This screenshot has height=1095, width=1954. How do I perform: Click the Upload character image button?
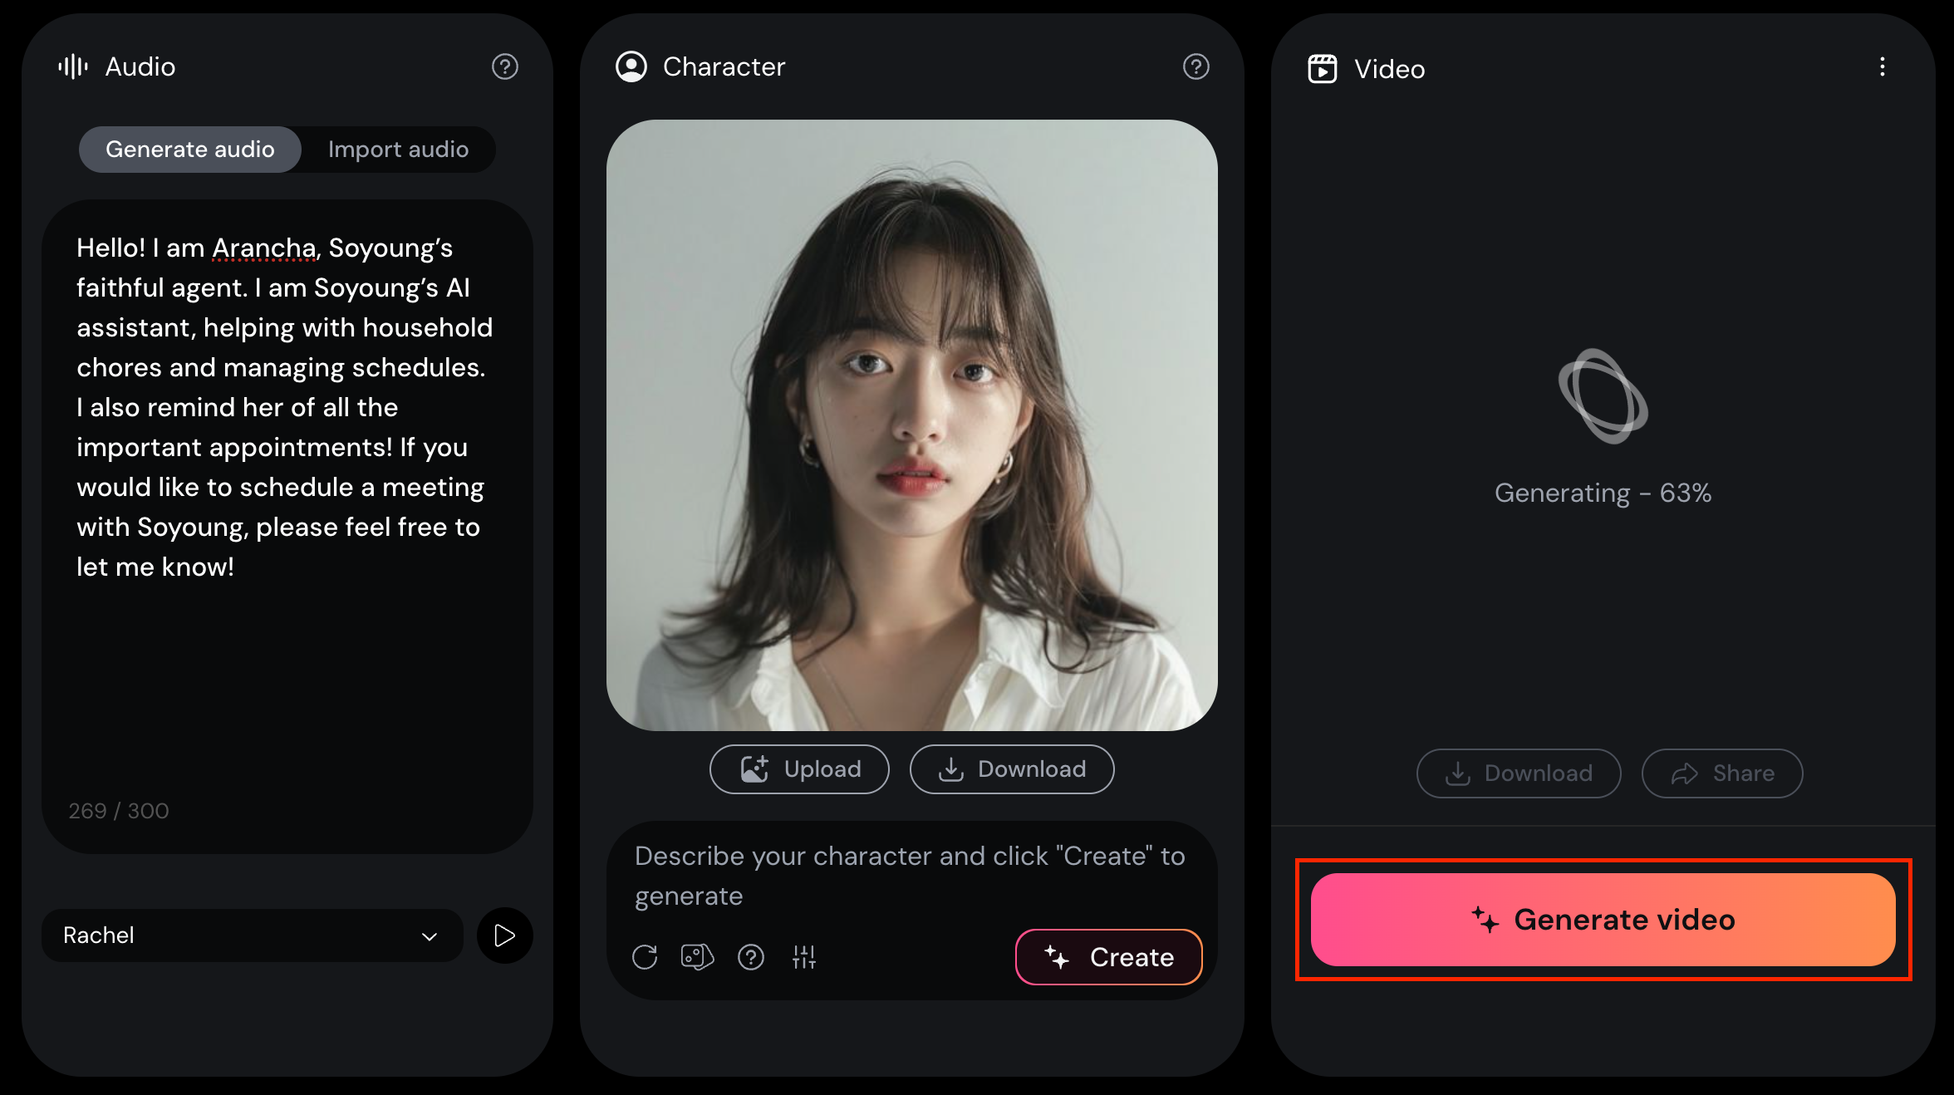pos(799,769)
